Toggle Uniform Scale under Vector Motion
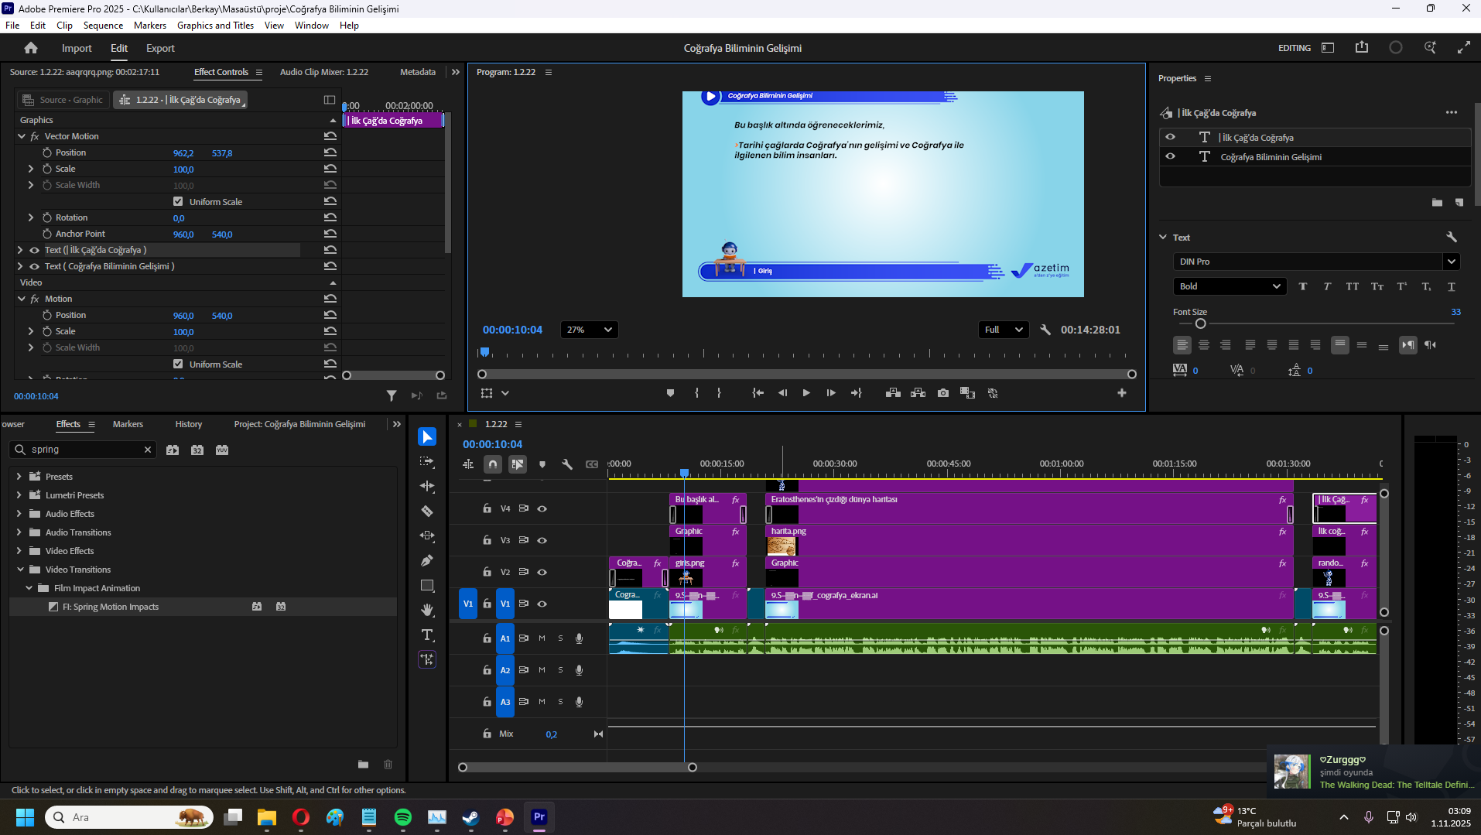Image resolution: width=1481 pixels, height=835 pixels. (x=178, y=201)
